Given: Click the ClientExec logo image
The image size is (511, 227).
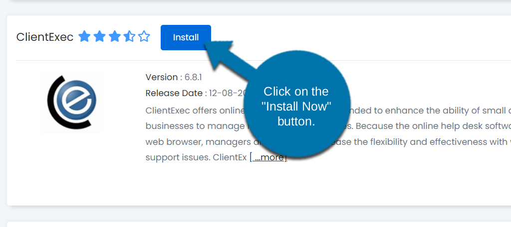Looking at the screenshot, I should coord(72,102).
